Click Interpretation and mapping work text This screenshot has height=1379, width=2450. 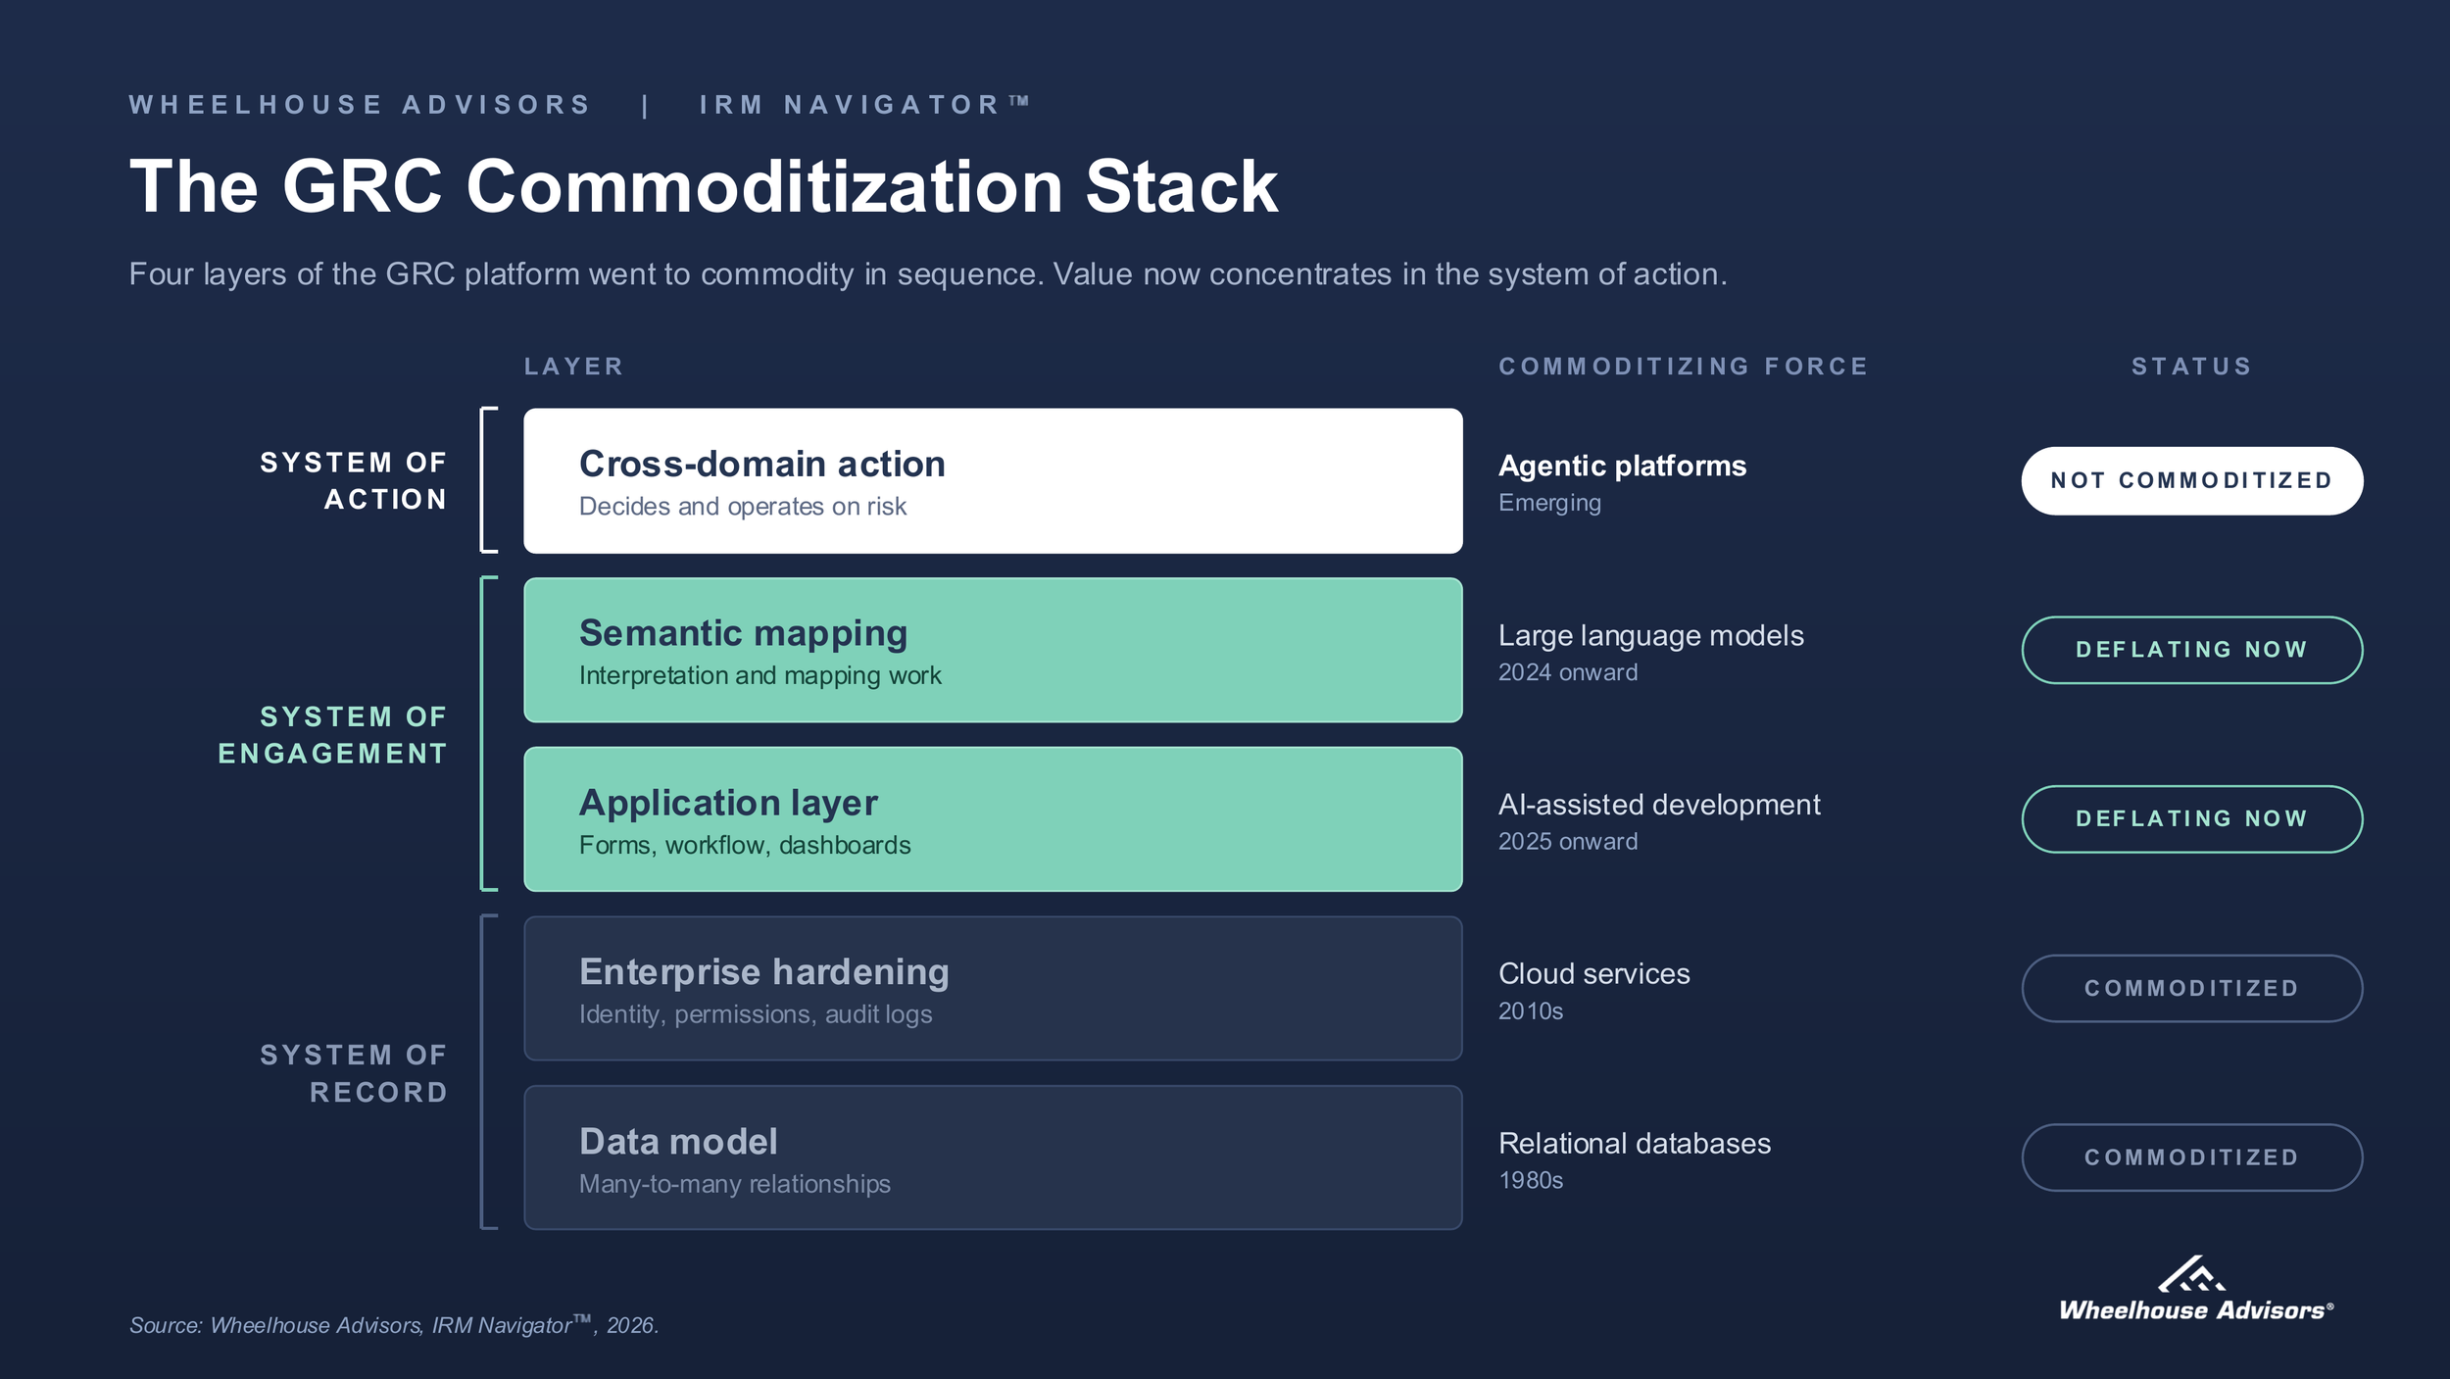[x=760, y=676]
